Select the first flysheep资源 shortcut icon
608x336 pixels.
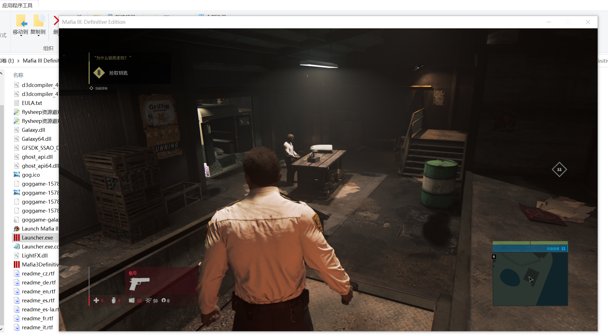pos(17,112)
